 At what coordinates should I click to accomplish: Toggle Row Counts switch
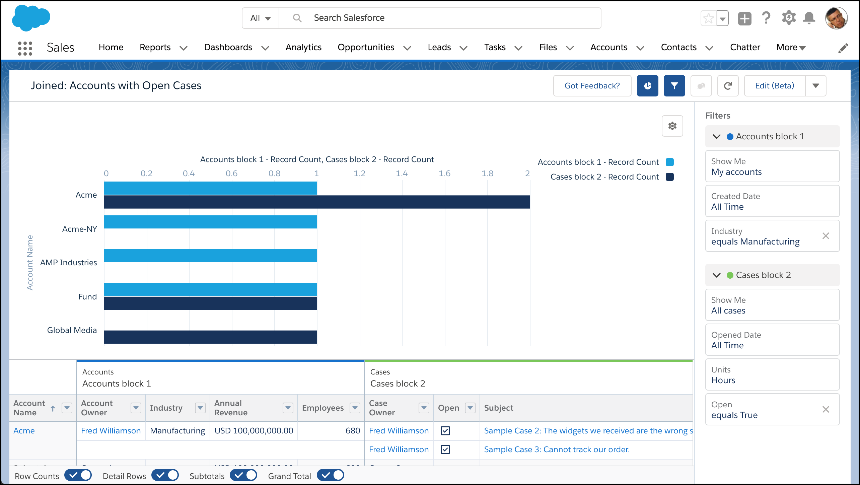78,475
